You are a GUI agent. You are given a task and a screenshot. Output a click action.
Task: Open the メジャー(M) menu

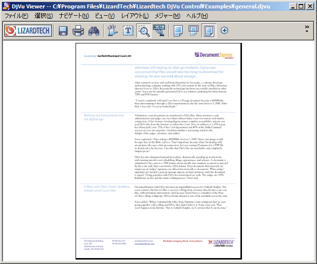(x=167, y=16)
